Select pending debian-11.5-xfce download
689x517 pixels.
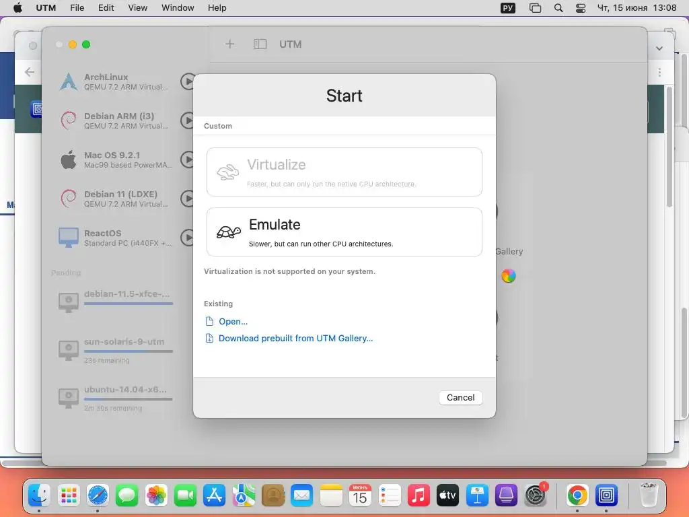point(115,301)
